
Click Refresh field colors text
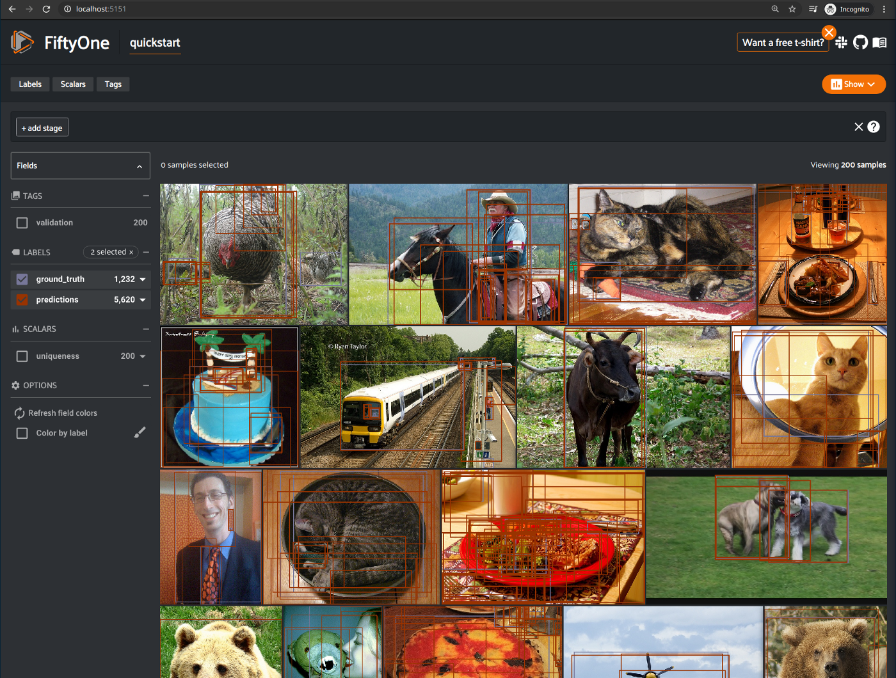click(63, 413)
